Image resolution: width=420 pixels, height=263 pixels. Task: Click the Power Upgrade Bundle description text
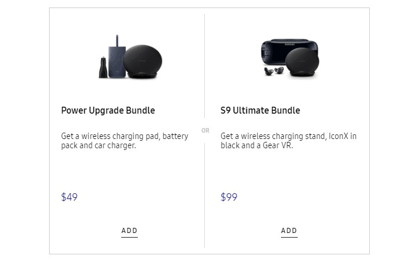[125, 141]
